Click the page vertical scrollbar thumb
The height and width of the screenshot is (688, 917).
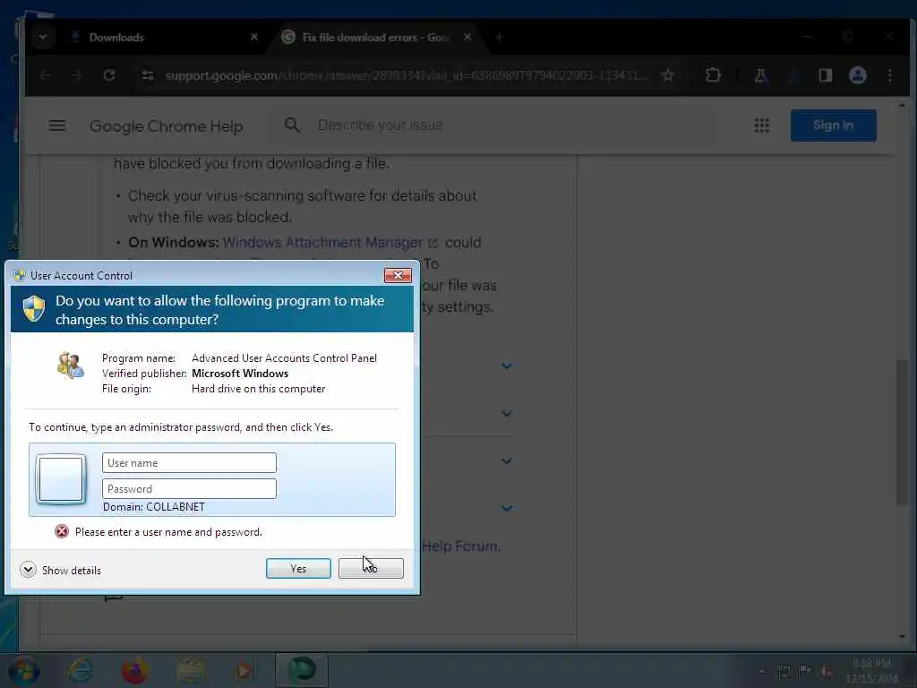coord(903,432)
